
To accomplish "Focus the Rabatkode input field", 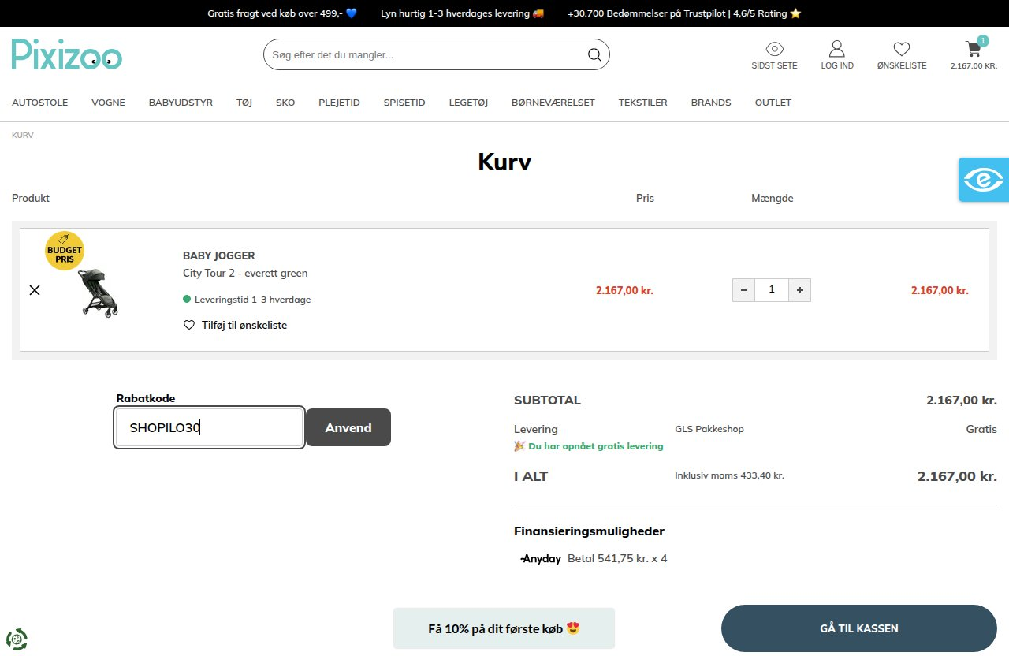I will tap(209, 427).
